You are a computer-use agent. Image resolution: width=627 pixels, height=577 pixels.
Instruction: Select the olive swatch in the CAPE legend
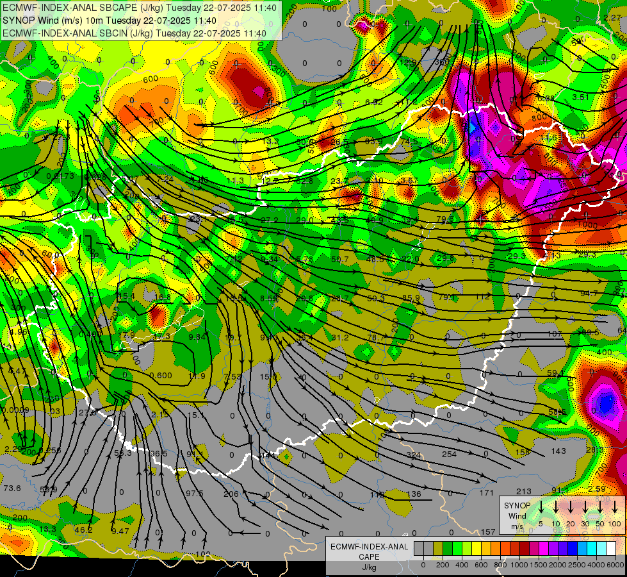pyautogui.click(x=438, y=548)
